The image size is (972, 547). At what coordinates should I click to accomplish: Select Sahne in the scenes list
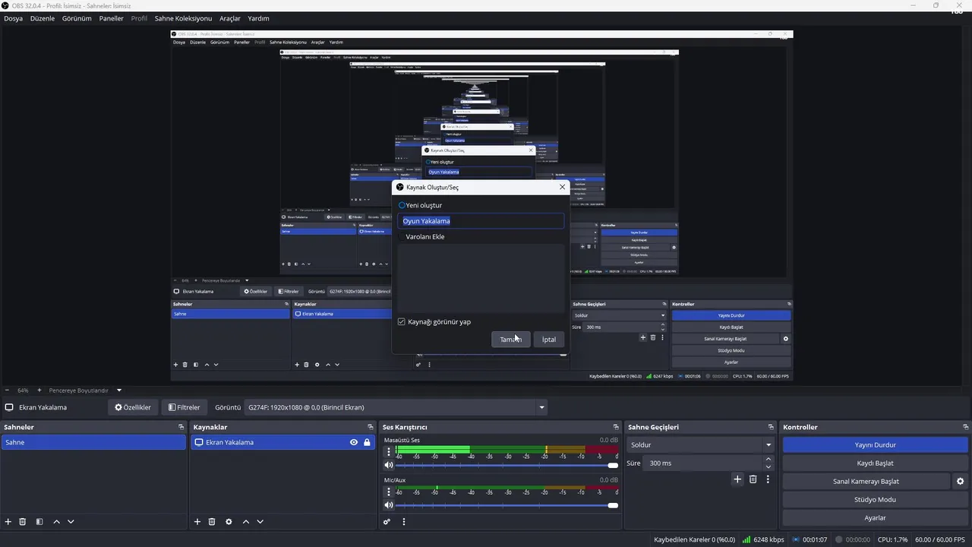tap(93, 442)
